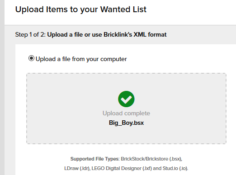Click the 'LEGO Digital Designer (.lxf)' text
The width and height of the screenshot is (236, 175).
coord(122,168)
